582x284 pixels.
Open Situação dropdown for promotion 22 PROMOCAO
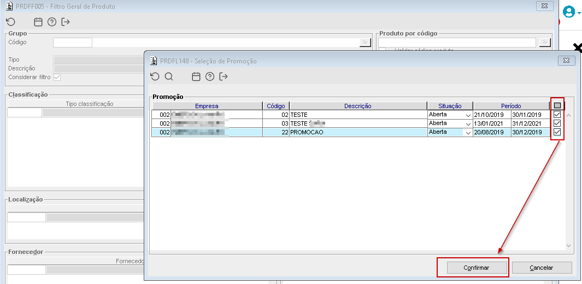click(x=468, y=133)
